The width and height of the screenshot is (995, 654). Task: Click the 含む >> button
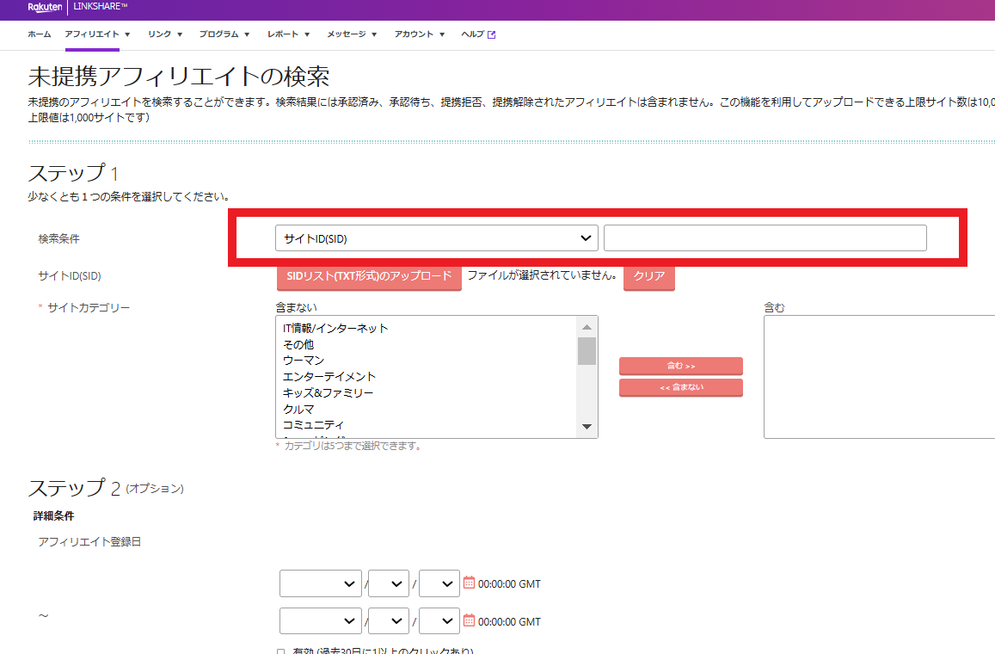680,366
